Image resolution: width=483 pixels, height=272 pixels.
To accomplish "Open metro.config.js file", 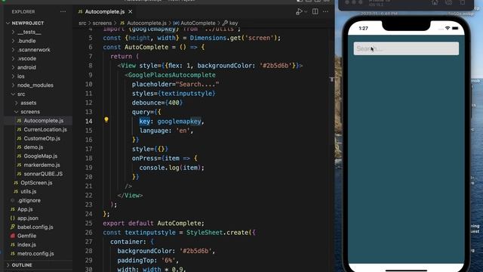I will (35, 254).
